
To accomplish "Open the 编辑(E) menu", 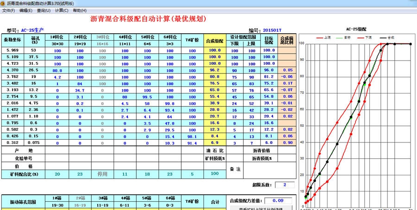I will (26, 11).
